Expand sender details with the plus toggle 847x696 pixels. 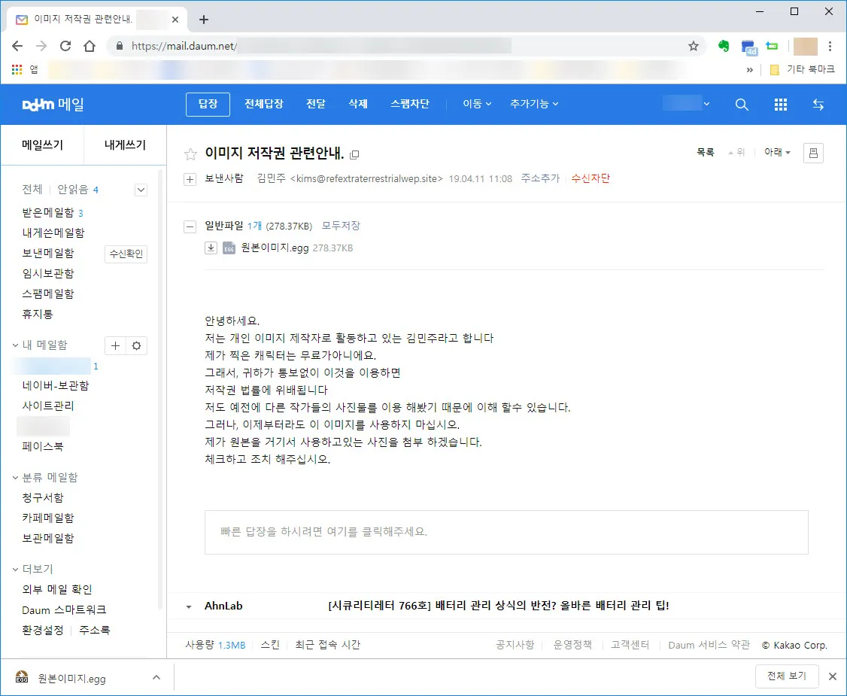[x=190, y=179]
